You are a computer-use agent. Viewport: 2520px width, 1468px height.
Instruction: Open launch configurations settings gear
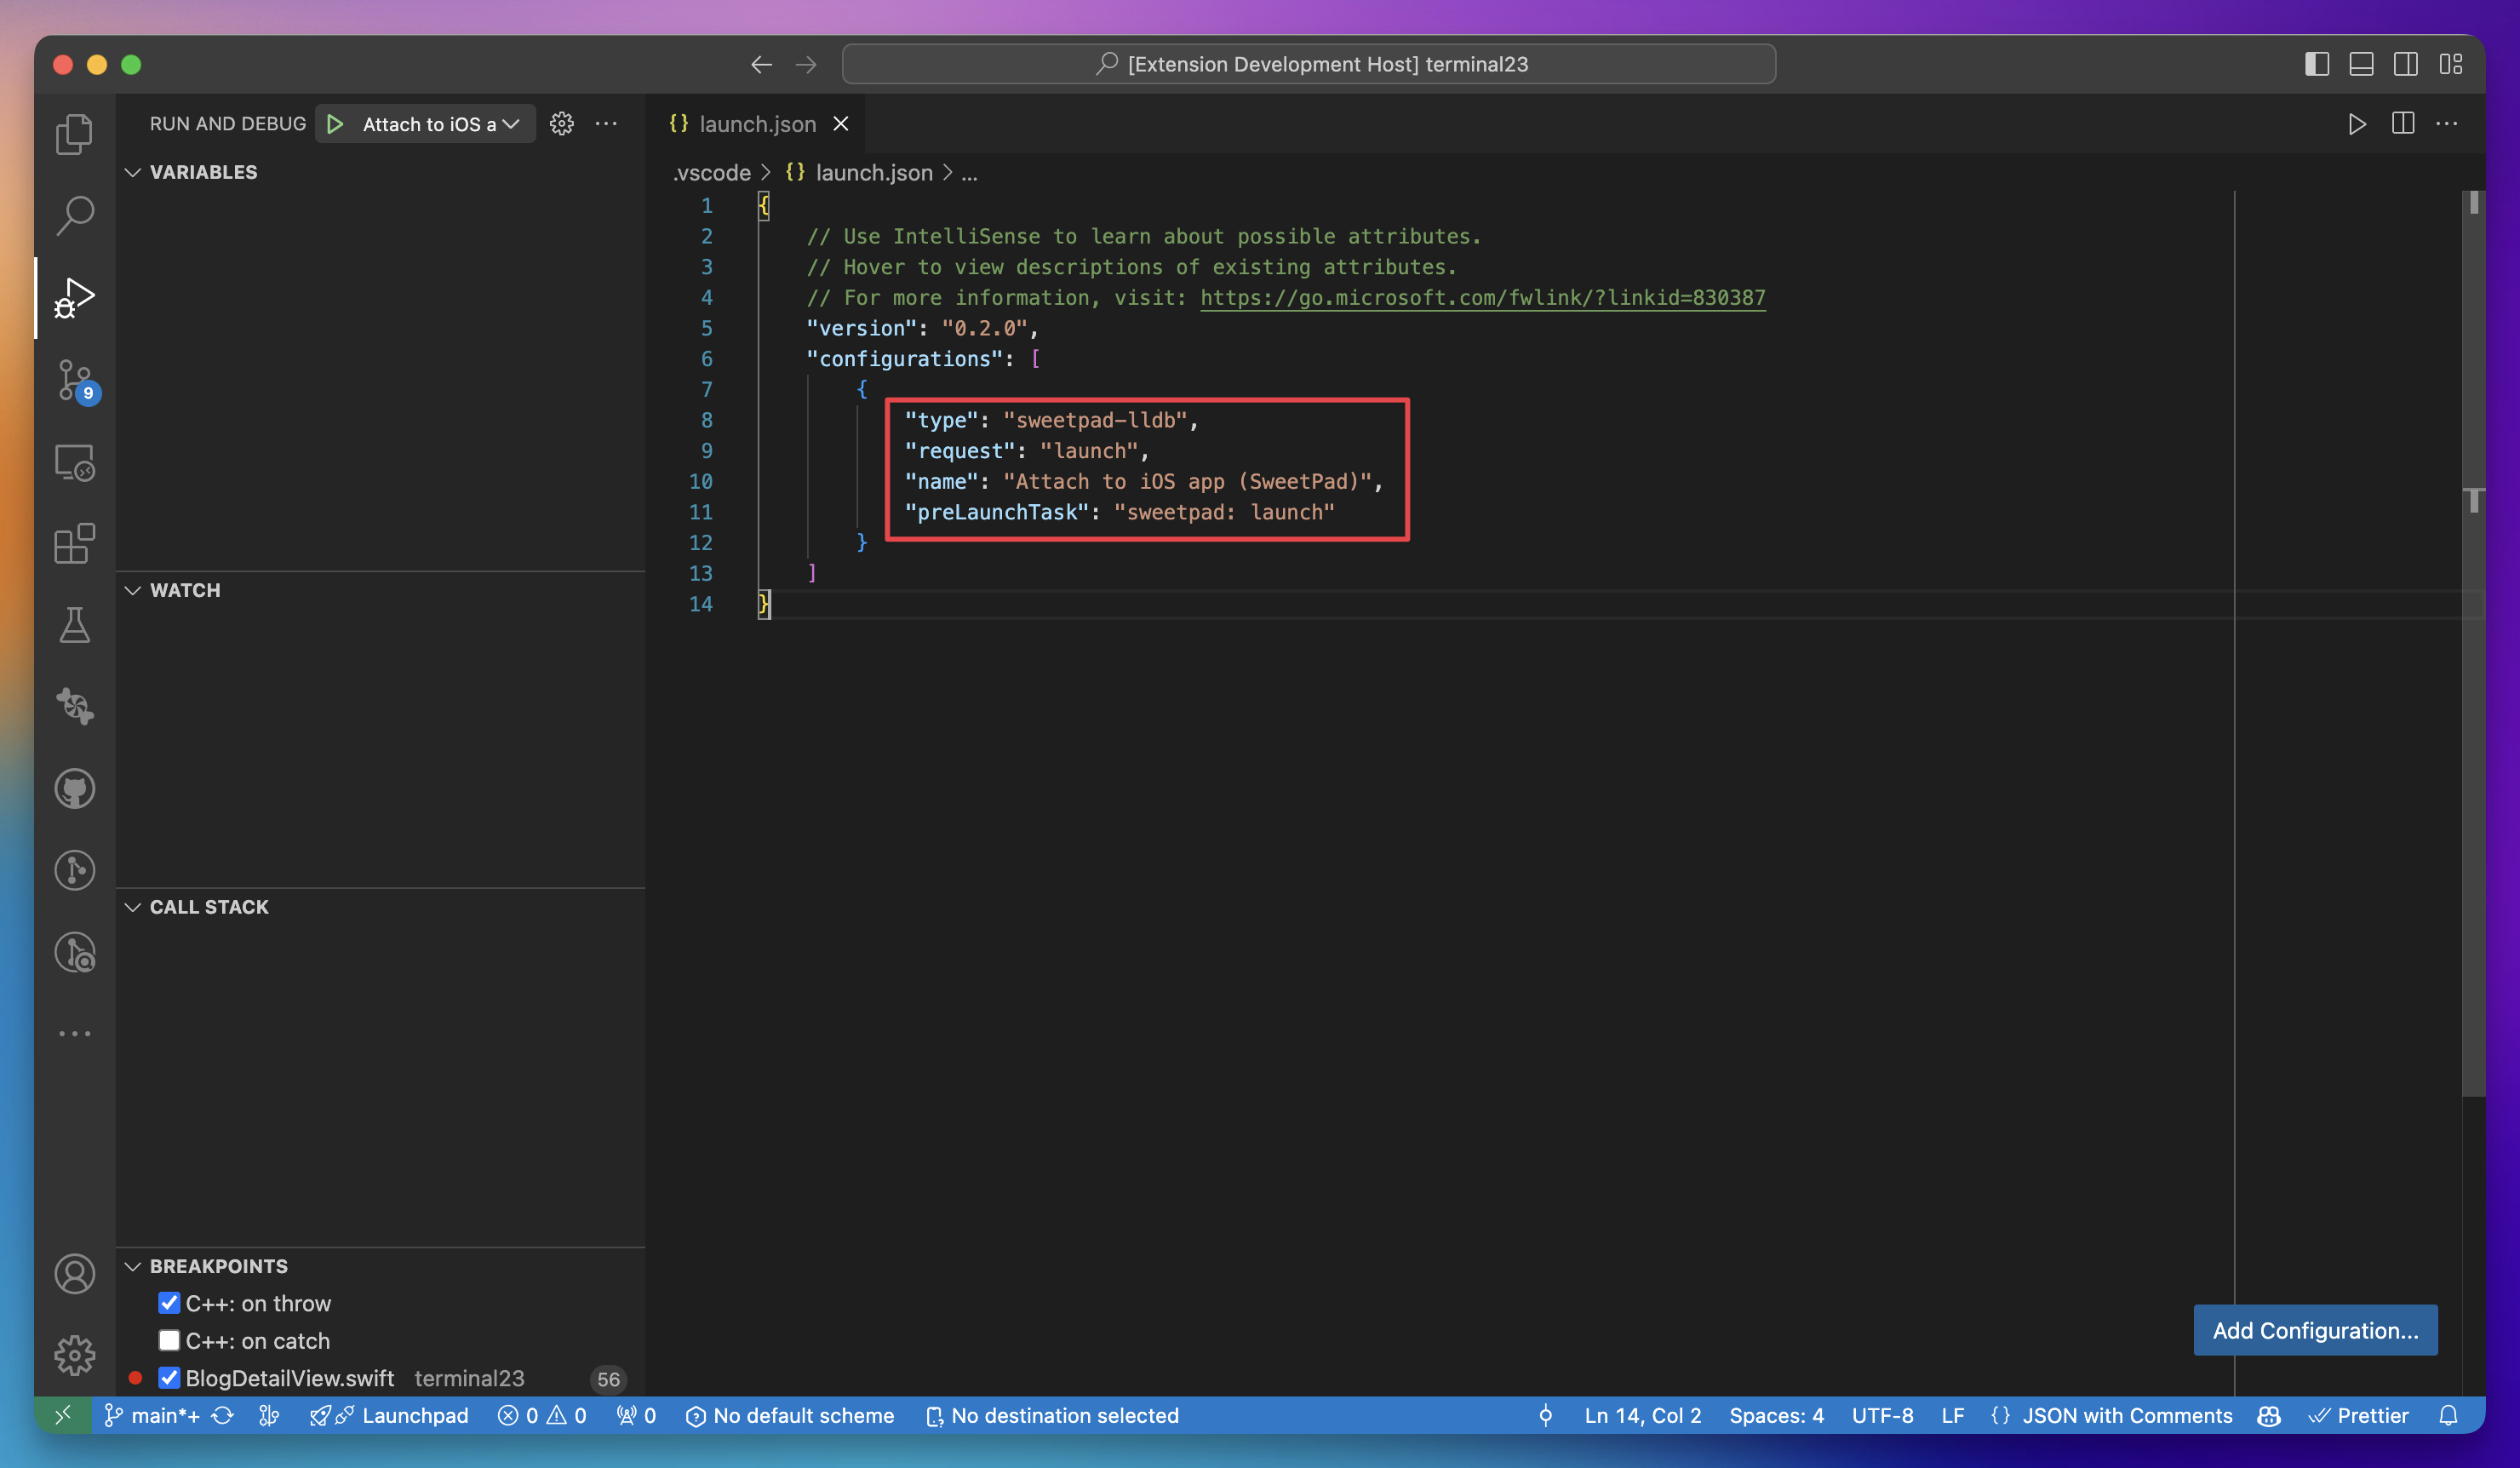click(x=561, y=123)
